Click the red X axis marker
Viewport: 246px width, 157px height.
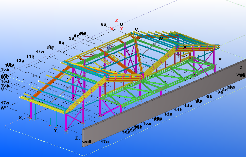(112, 29)
